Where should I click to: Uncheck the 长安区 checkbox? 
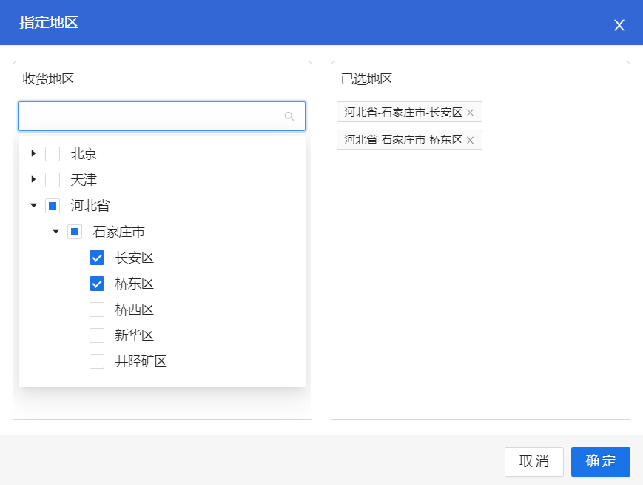click(x=97, y=258)
